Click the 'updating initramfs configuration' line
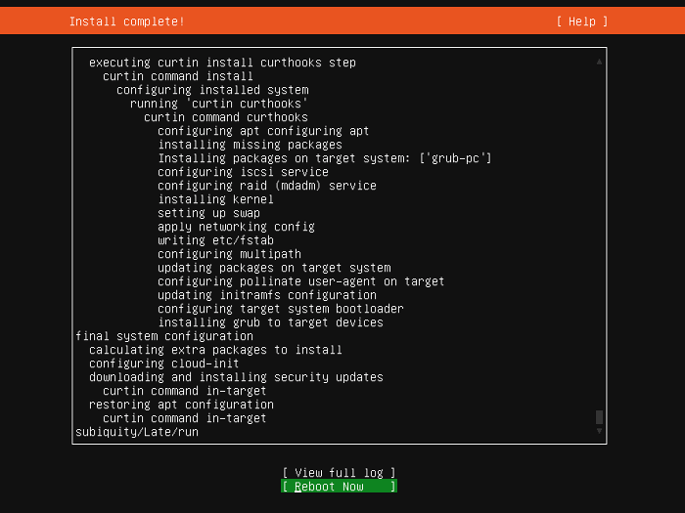 click(267, 295)
